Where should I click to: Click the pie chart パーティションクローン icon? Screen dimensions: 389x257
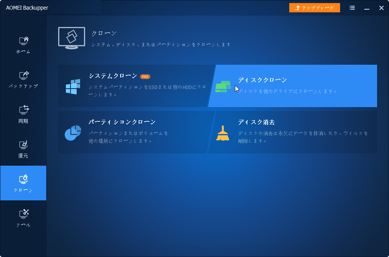pyautogui.click(x=73, y=133)
